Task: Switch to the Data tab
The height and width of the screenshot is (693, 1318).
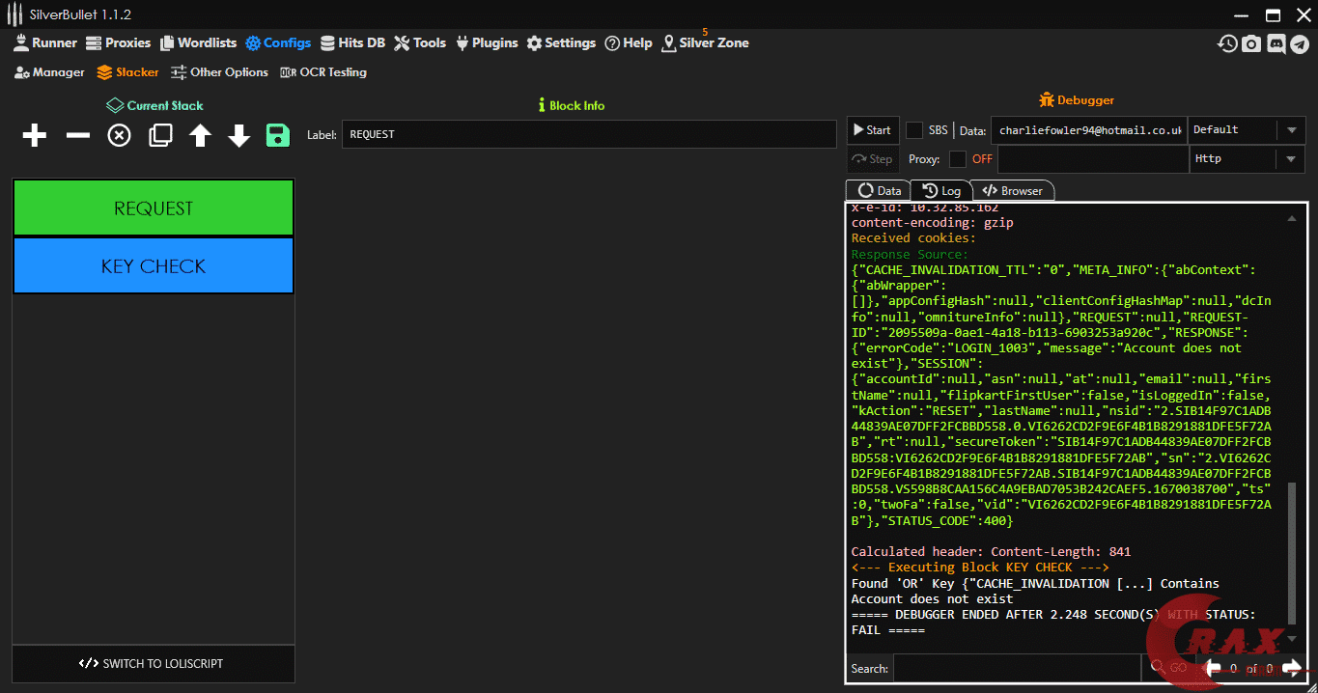Action: pos(879,191)
